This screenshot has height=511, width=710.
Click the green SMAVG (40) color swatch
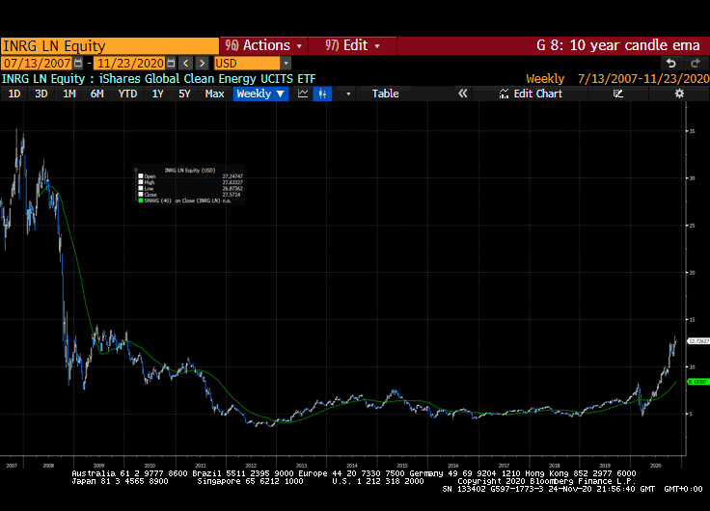140,202
